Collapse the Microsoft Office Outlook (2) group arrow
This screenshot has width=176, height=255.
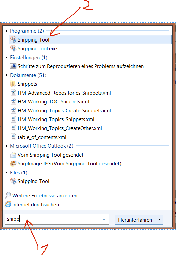pyautogui.click(x=7, y=146)
